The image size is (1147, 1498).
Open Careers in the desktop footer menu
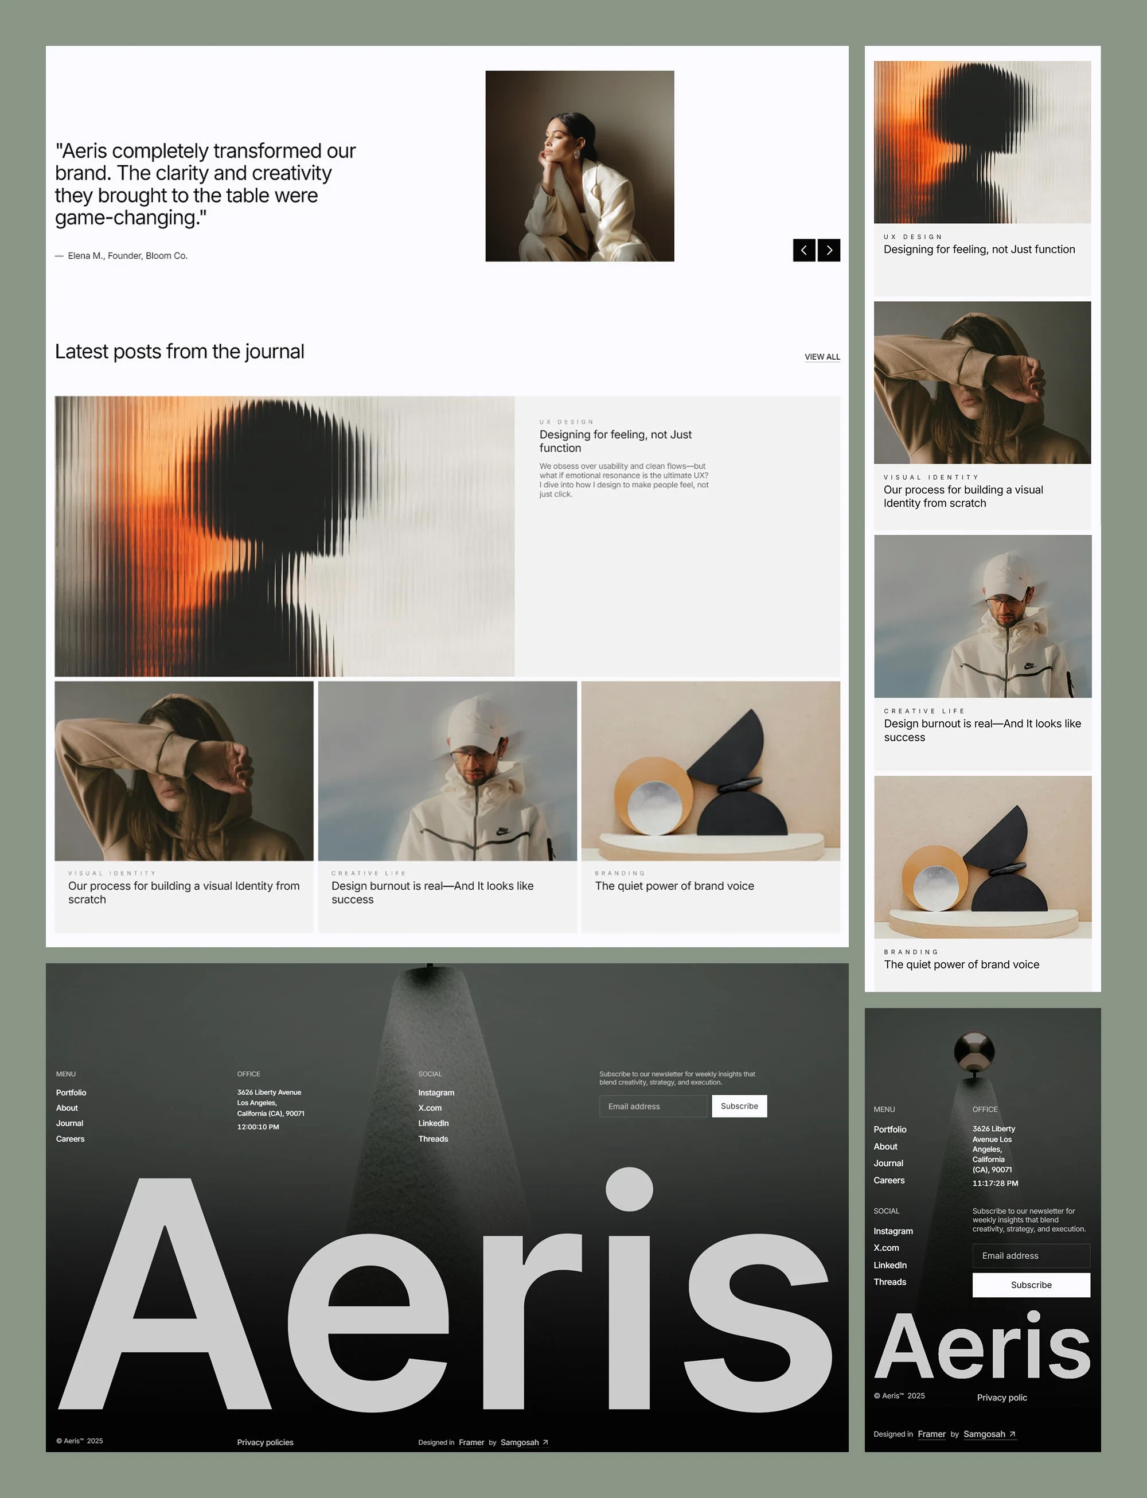click(71, 1139)
